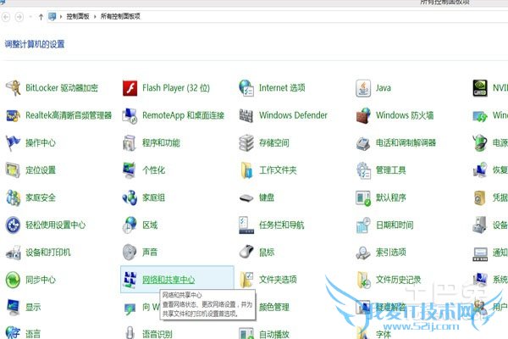Open the 任务栏和导航 icon
This screenshot has height=339, width=508.
[x=246, y=225]
